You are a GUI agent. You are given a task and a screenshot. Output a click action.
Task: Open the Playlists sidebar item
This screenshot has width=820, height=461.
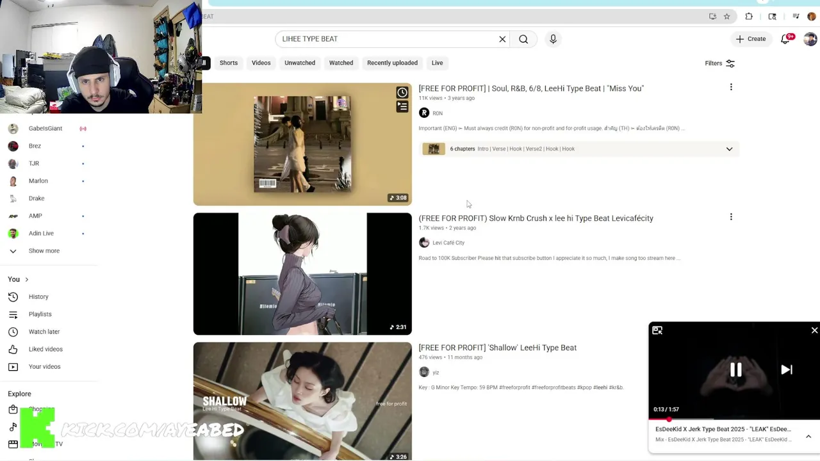[40, 314]
